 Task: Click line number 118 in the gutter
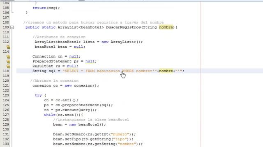point(6,71)
